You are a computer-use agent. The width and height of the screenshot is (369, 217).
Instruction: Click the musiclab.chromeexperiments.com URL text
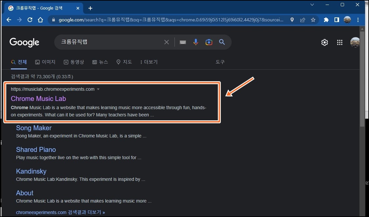pyautogui.click(x=53, y=89)
